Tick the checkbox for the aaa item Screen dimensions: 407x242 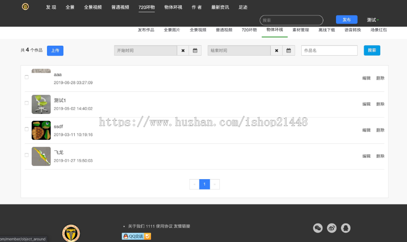[x=27, y=77]
